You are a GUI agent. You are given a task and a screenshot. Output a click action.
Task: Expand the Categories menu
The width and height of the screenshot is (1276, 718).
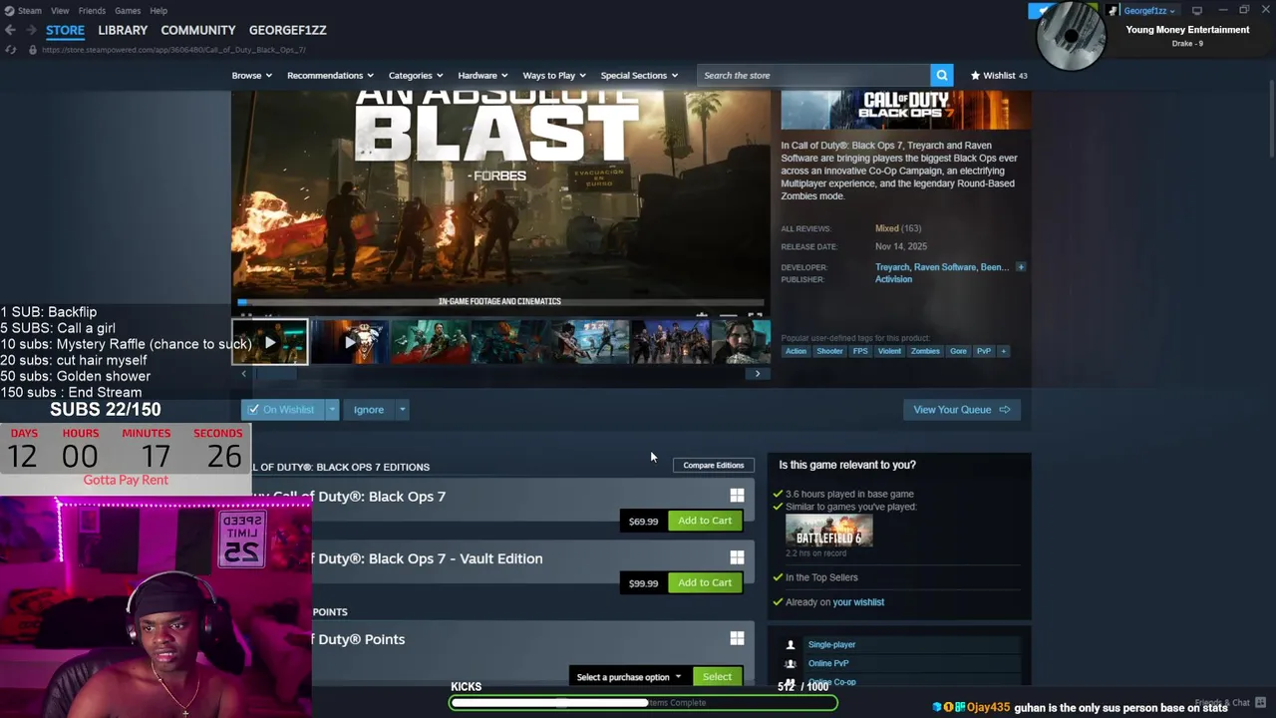pyautogui.click(x=416, y=76)
